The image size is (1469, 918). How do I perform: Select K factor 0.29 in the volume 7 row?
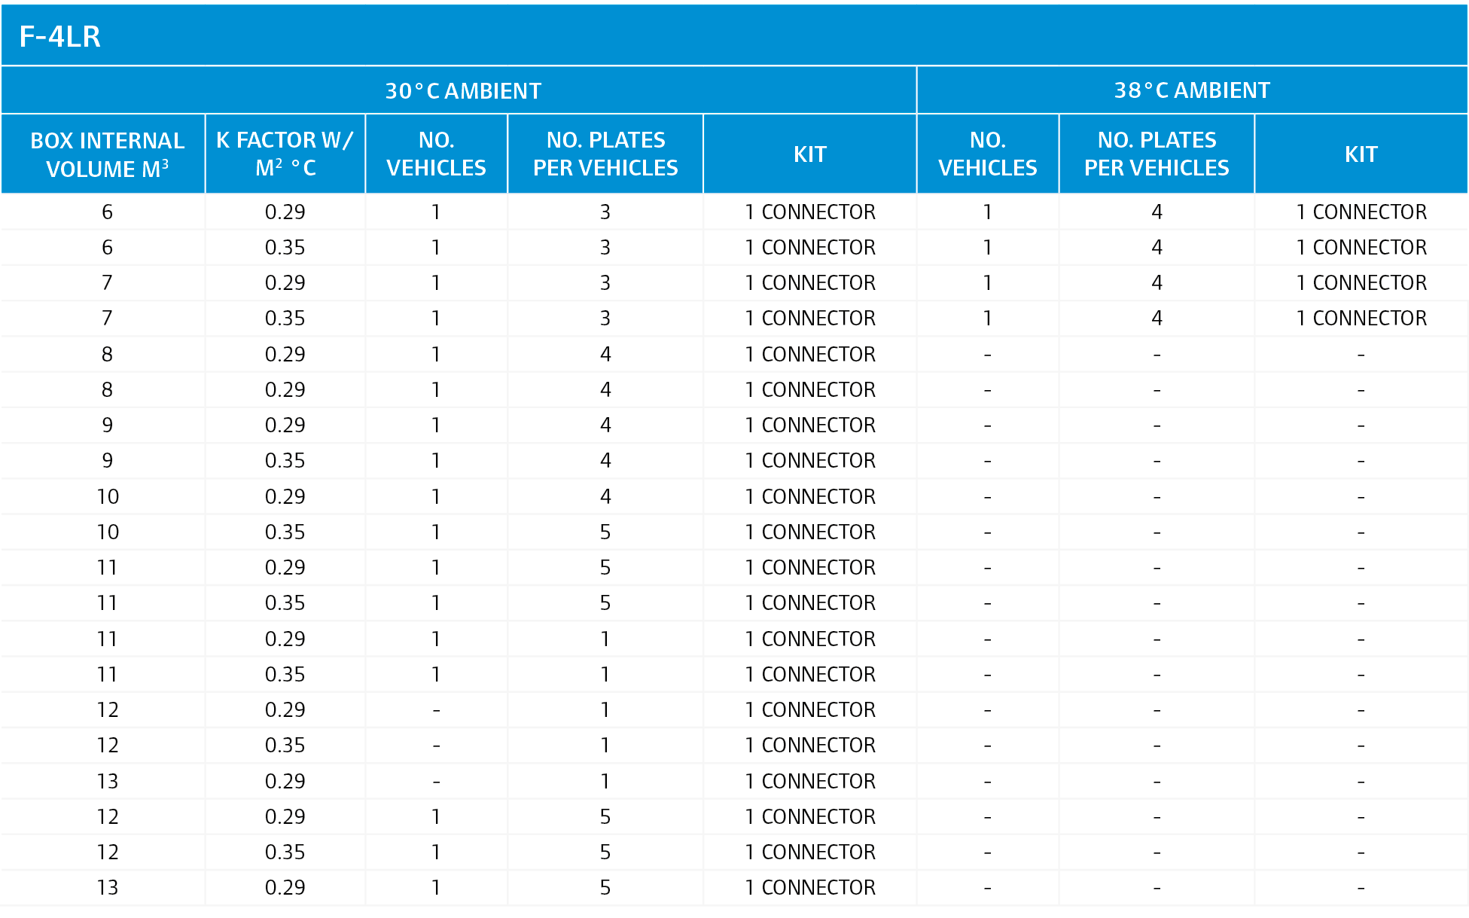coord(285,283)
